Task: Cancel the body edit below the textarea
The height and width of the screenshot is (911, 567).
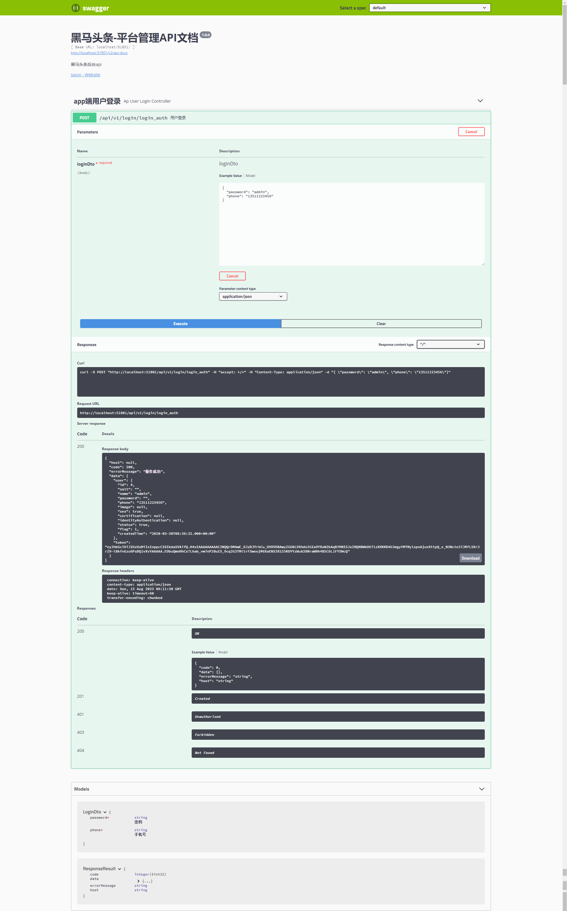Action: (232, 276)
